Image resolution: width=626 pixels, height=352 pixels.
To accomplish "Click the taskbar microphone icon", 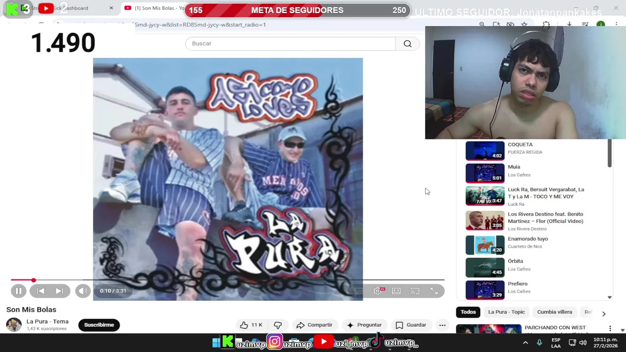I will pyautogui.click(x=539, y=343).
